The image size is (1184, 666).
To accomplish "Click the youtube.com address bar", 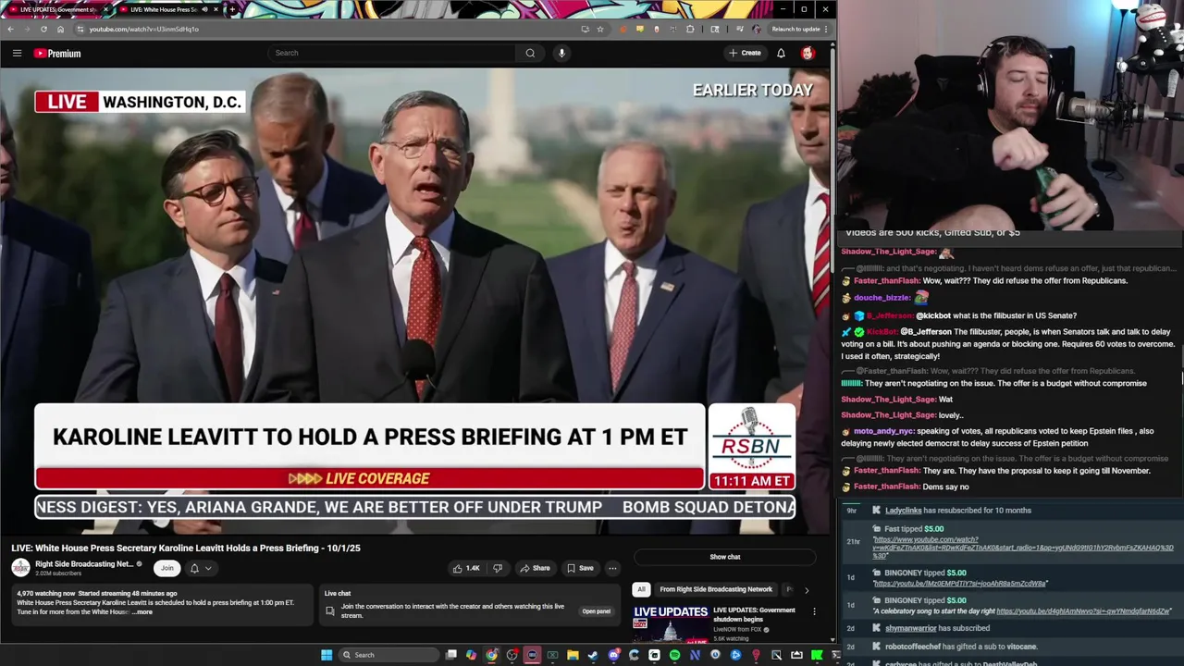I will [x=324, y=29].
